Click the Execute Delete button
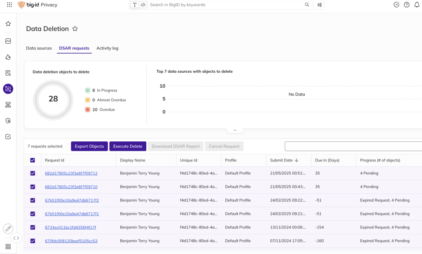This screenshot has width=422, height=254. pyautogui.click(x=128, y=146)
